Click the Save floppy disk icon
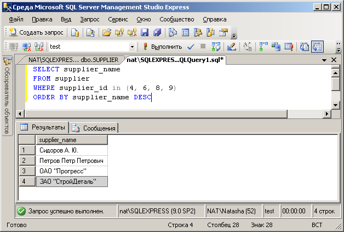Image resolution: width=344 pixels, height=232 pixels. [145, 32]
